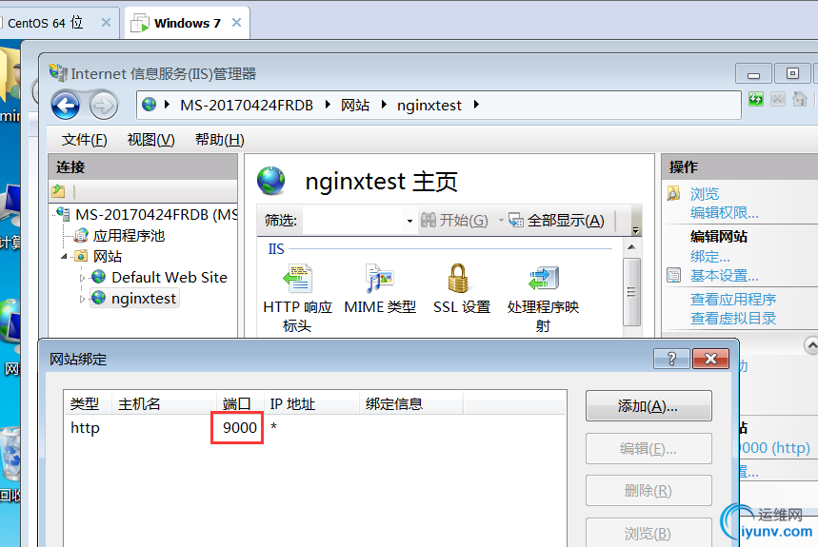
Task: Click the 添加(A)... button in 网站绑定
Action: 648,406
